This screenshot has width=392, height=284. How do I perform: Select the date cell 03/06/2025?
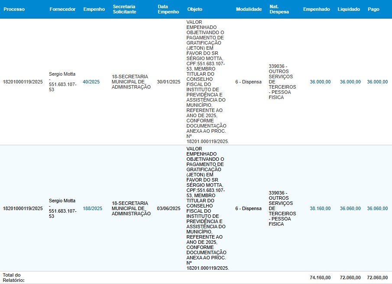coord(168,208)
